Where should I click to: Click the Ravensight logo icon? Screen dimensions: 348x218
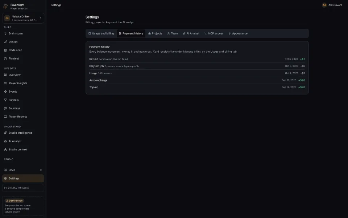pos(5,7)
